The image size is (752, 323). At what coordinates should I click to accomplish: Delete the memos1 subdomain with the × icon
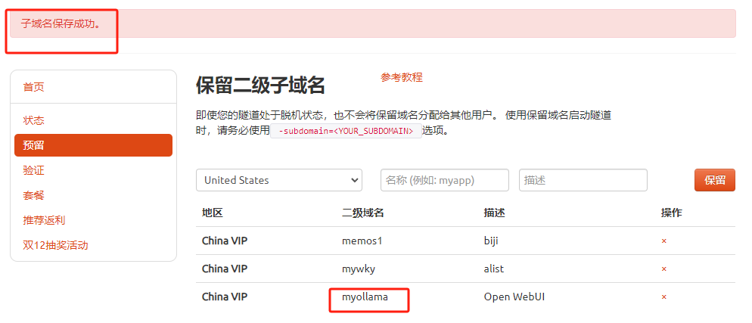point(663,241)
